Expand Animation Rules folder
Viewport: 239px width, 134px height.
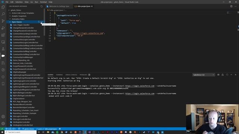(18, 19)
